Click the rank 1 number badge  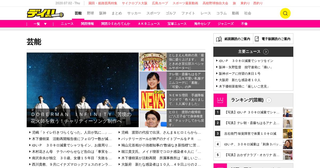218,112
